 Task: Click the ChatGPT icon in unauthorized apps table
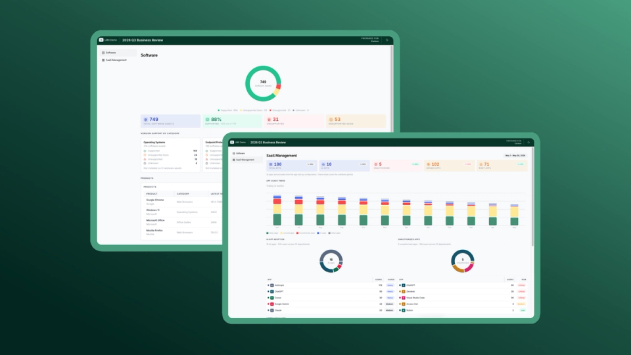coord(404,285)
